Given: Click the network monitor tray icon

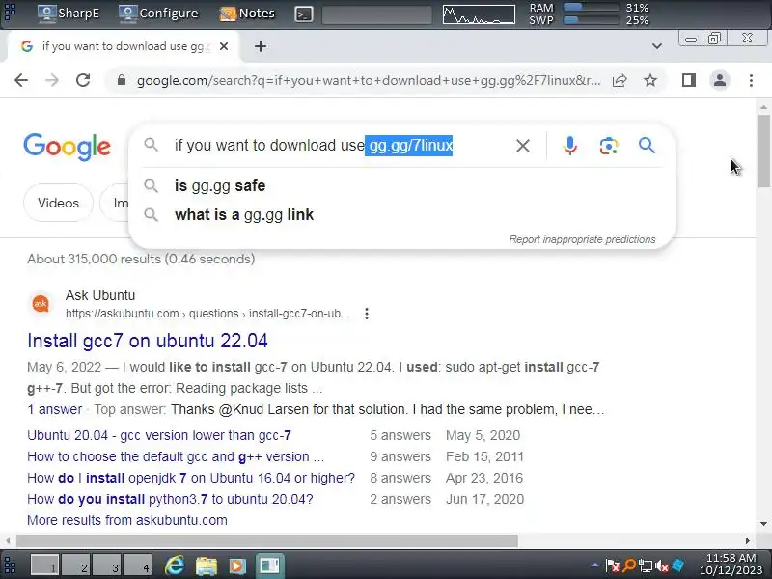Looking at the screenshot, I should 646,566.
